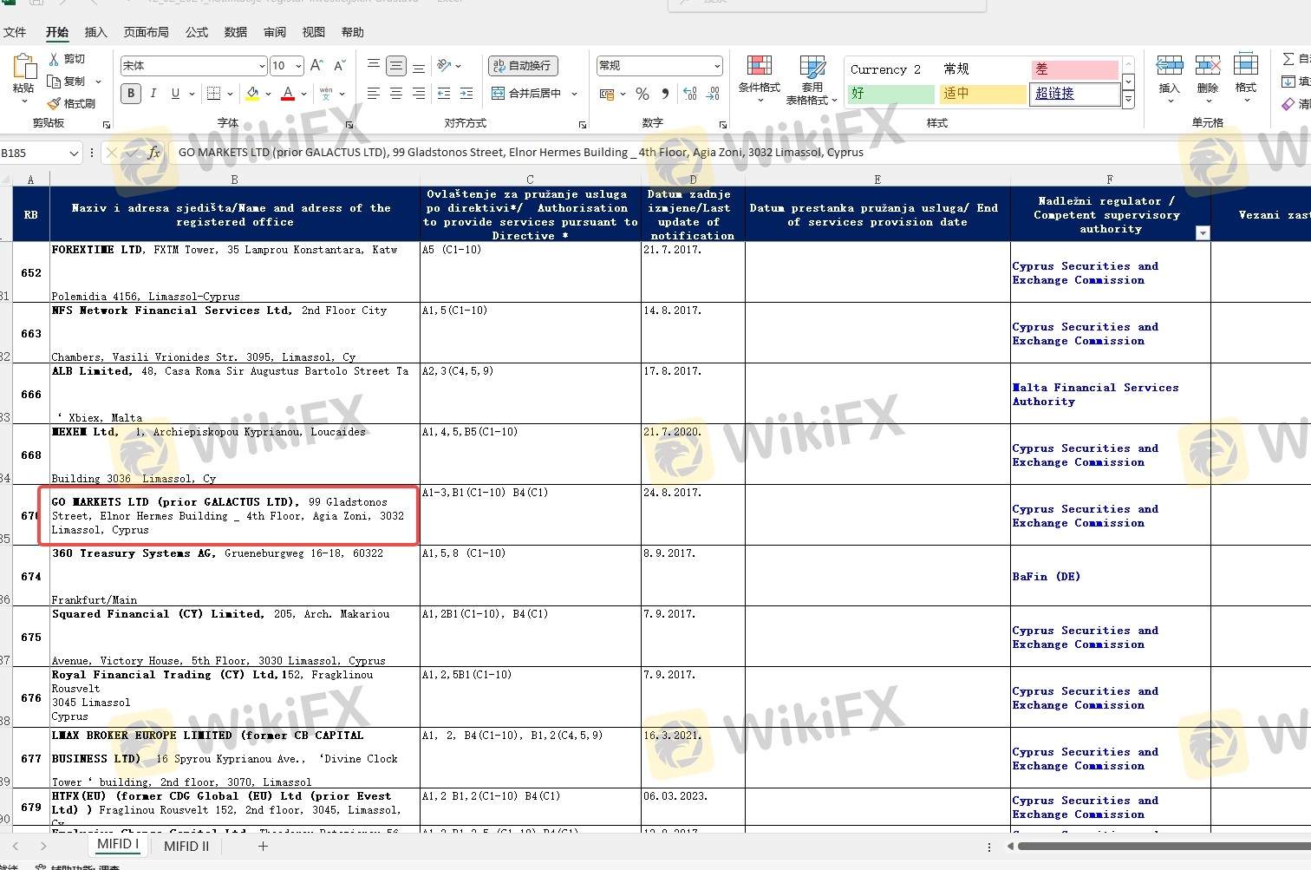The height and width of the screenshot is (870, 1311).
Task: Open the Insert (插入) ribbon tab
Action: tap(95, 32)
